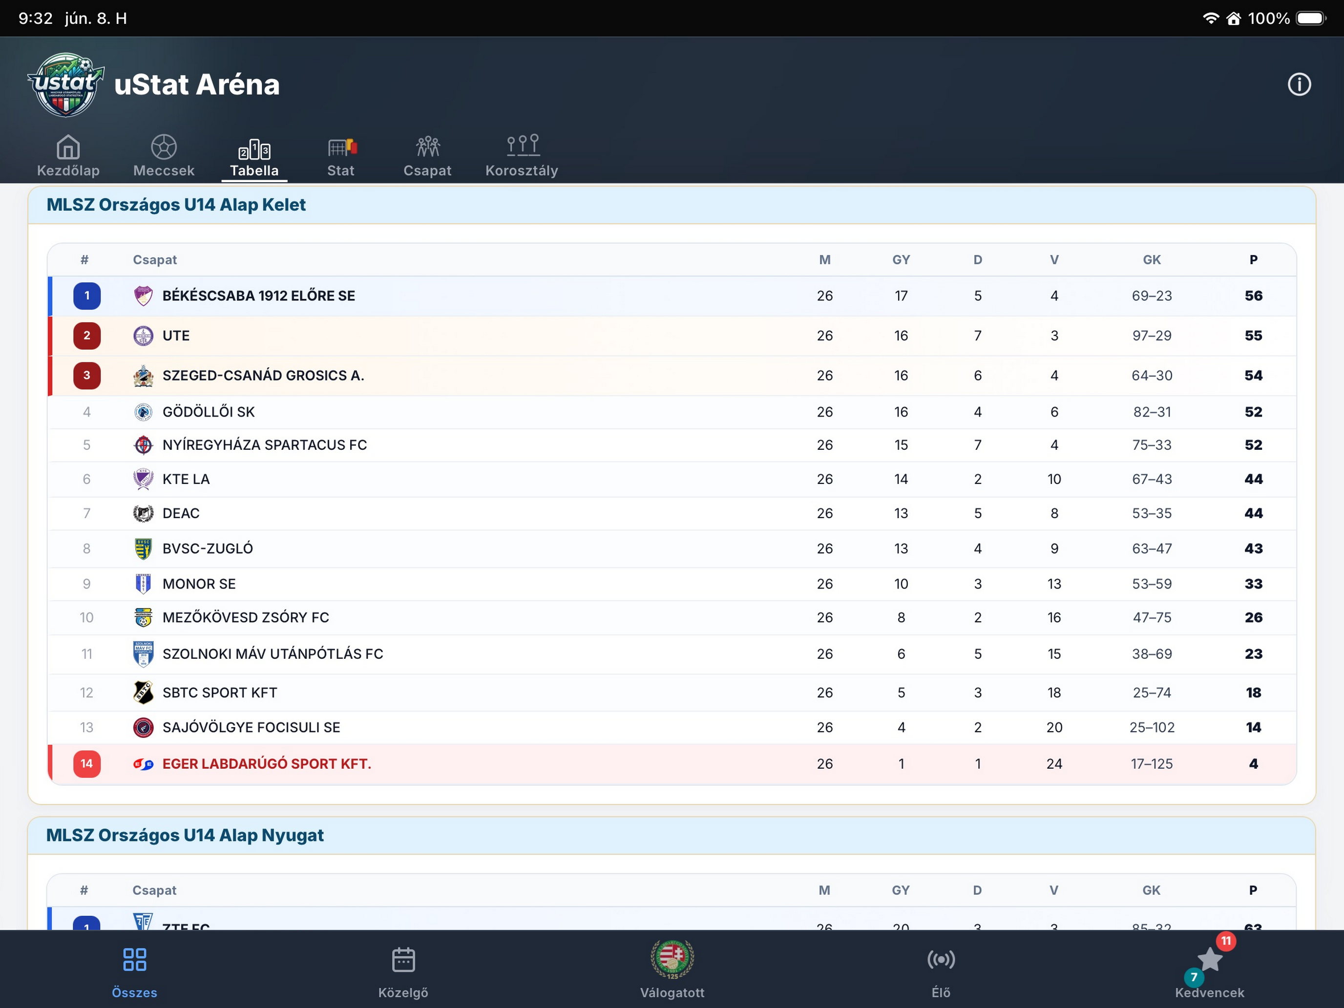
Task: Tap Eger goal record 17–125
Action: pyautogui.click(x=1152, y=764)
